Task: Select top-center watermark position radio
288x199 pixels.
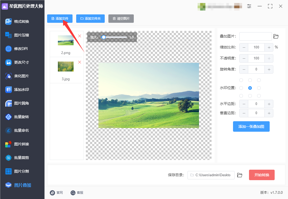Action: click(x=250, y=80)
